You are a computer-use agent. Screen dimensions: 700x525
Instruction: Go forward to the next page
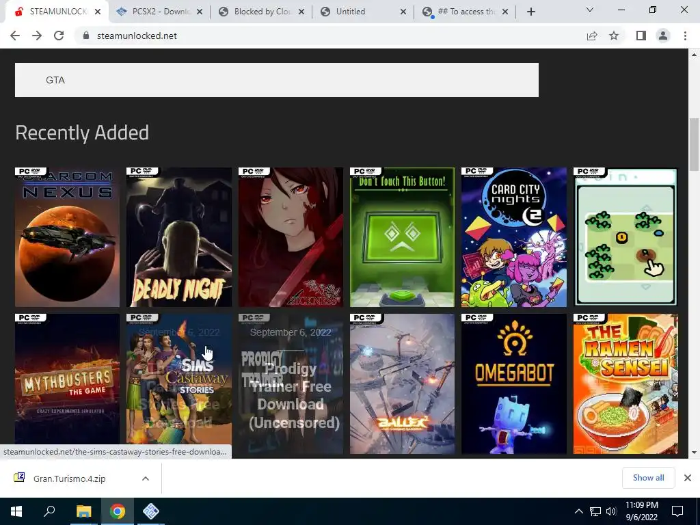tap(37, 36)
